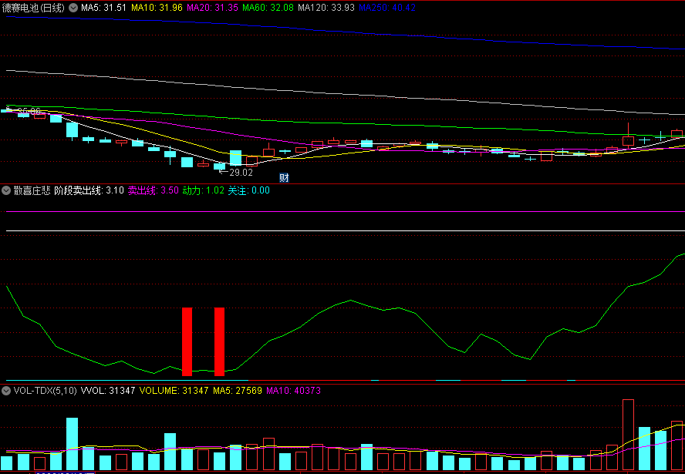Viewport: 685px width, 474px height.
Task: Select the 散喜庄悲 indicator name
Action: coord(32,190)
